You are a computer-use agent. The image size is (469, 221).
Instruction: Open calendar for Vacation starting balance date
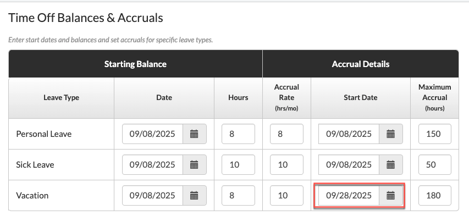(195, 196)
